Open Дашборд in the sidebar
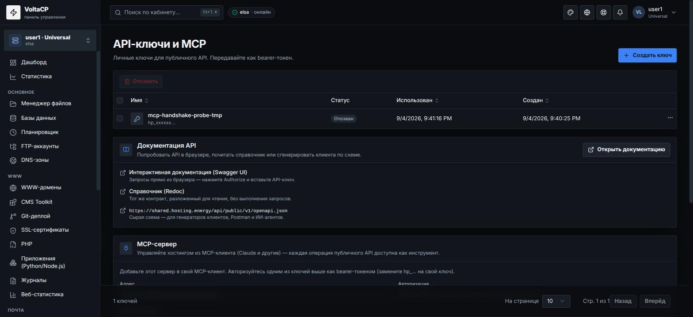The width and height of the screenshot is (693, 317). click(50, 62)
